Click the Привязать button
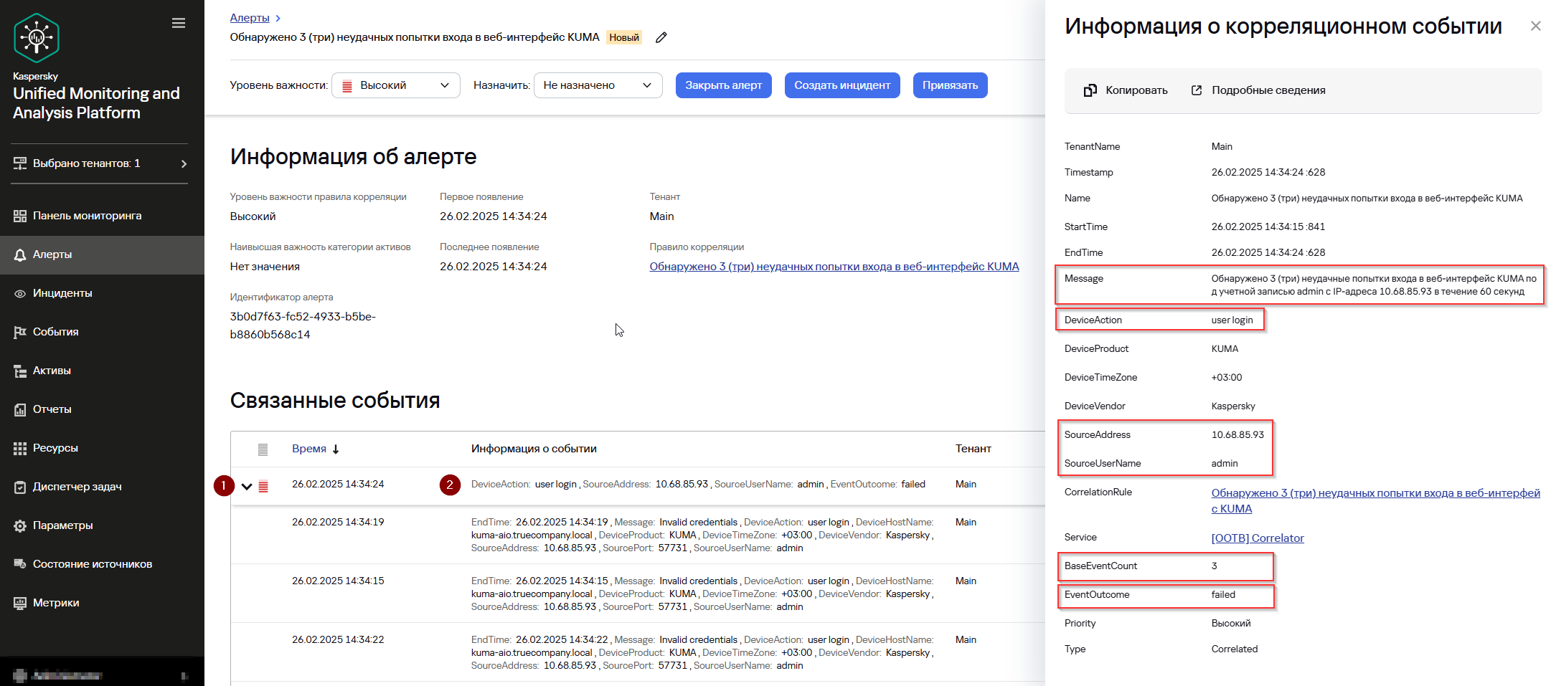1556x686 pixels. coord(951,85)
